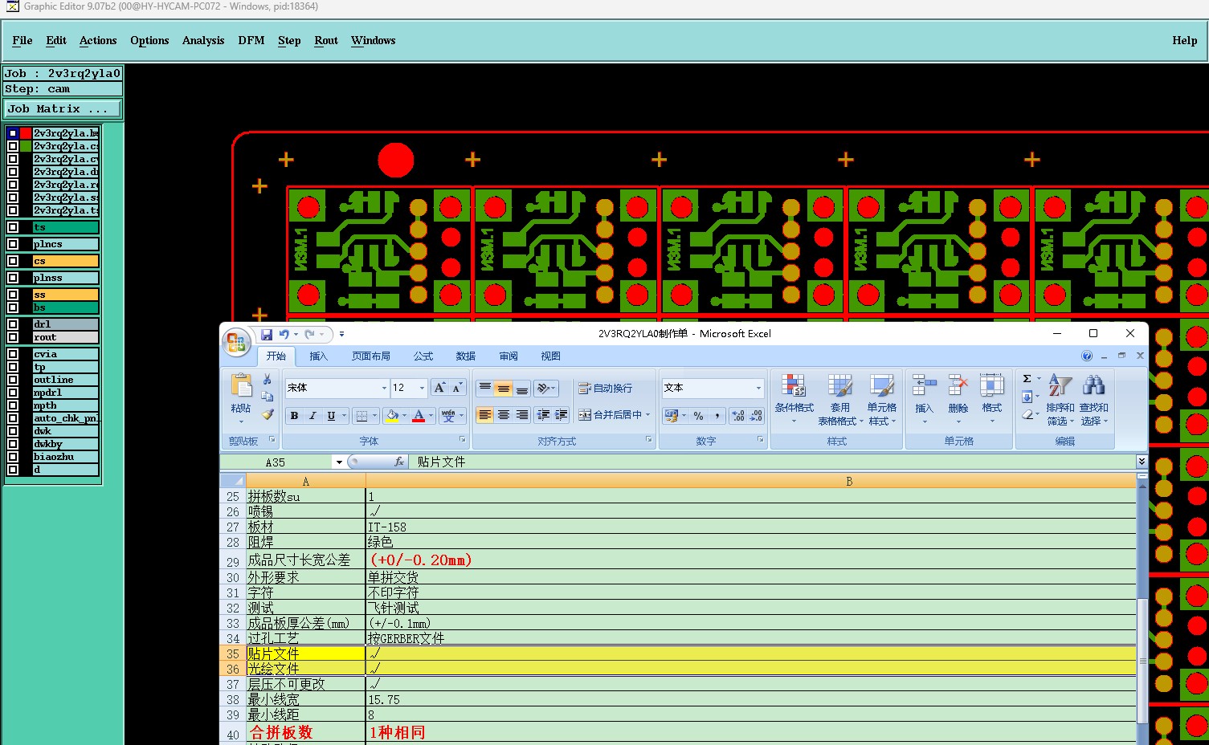This screenshot has height=745, width=1209.
Task: Undo last action in Excel toolbar
Action: [284, 334]
